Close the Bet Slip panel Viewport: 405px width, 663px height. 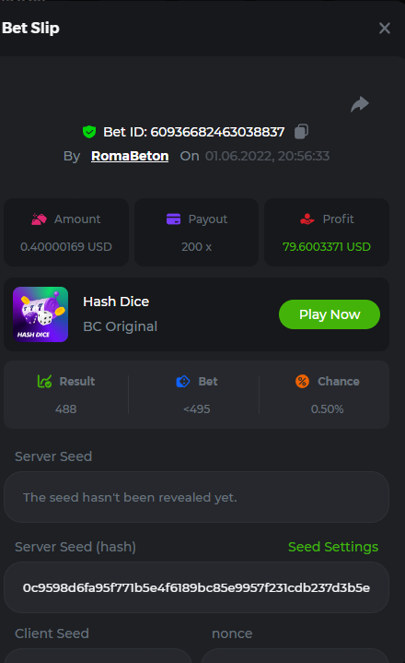point(385,29)
